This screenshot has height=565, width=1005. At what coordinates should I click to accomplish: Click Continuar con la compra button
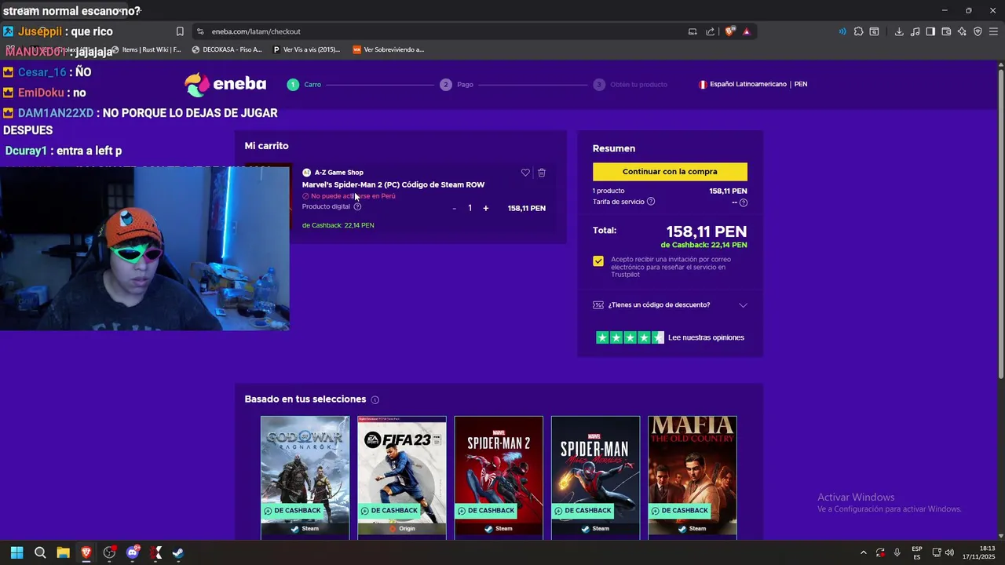coord(670,172)
